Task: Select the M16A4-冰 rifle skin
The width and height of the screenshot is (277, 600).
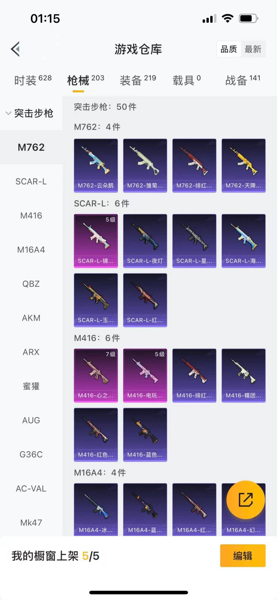Action: tap(96, 509)
